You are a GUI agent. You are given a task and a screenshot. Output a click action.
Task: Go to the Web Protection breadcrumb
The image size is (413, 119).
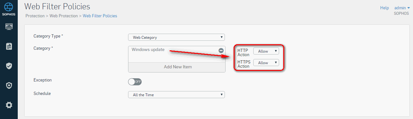pyautogui.click(x=64, y=16)
